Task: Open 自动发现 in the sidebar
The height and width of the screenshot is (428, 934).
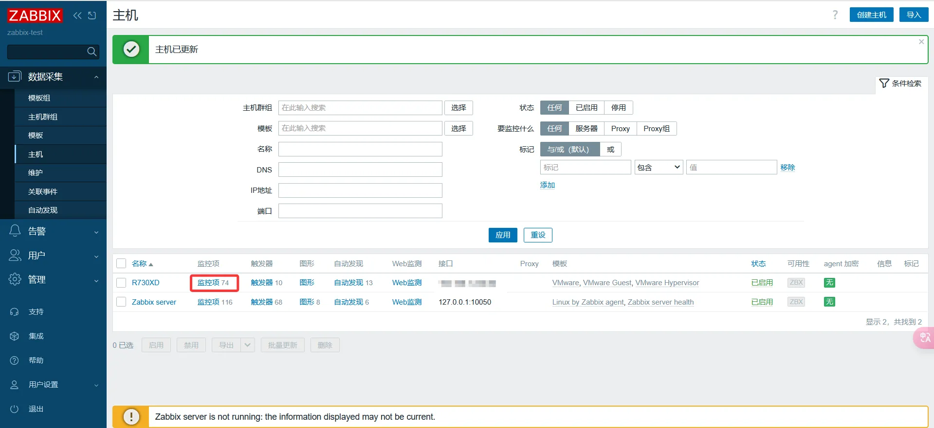Action: [x=60, y=210]
